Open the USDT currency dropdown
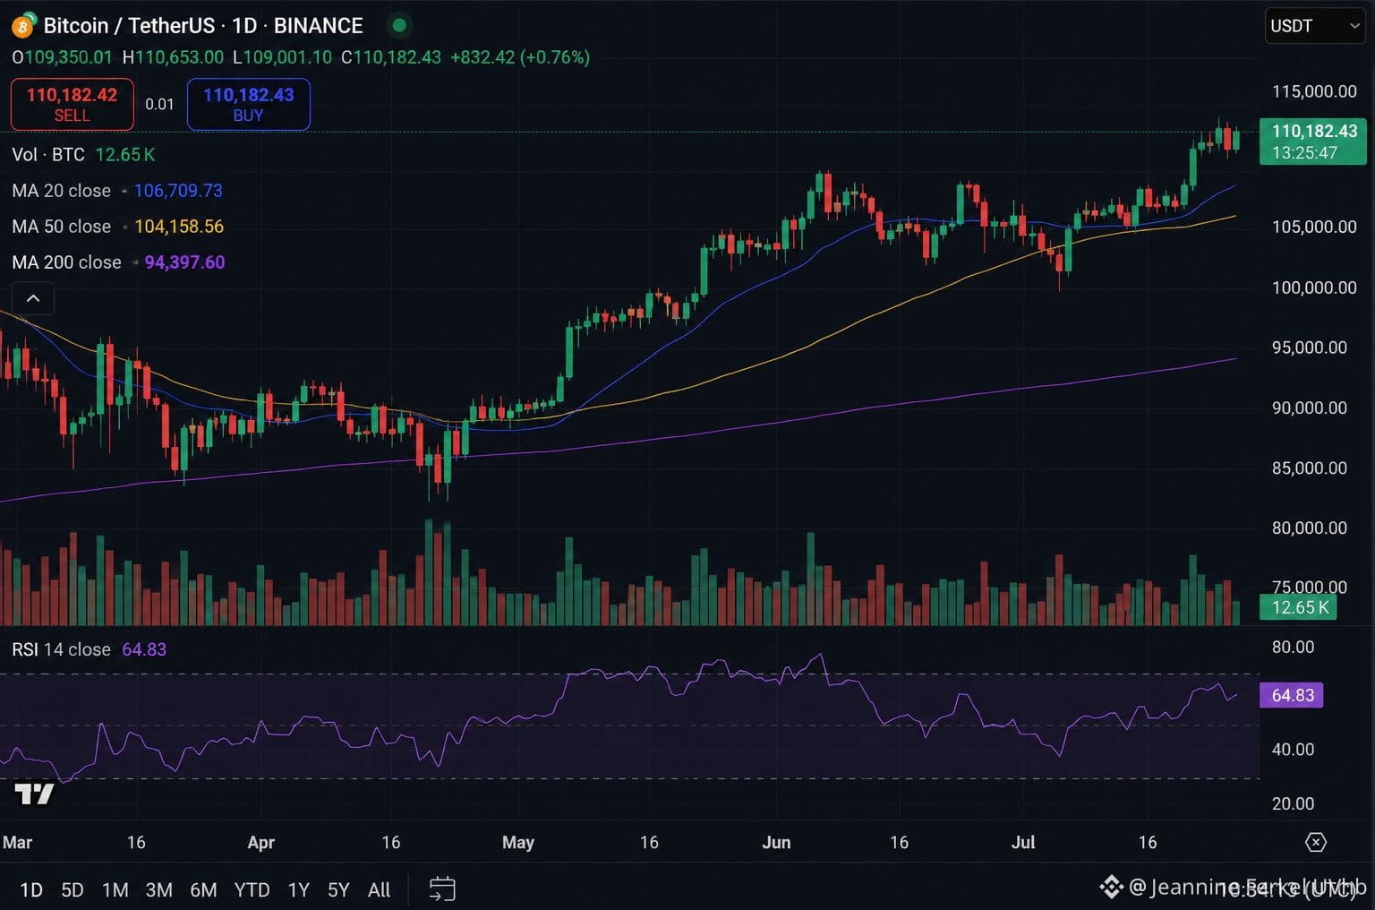Image resolution: width=1375 pixels, height=910 pixels. click(x=1315, y=26)
